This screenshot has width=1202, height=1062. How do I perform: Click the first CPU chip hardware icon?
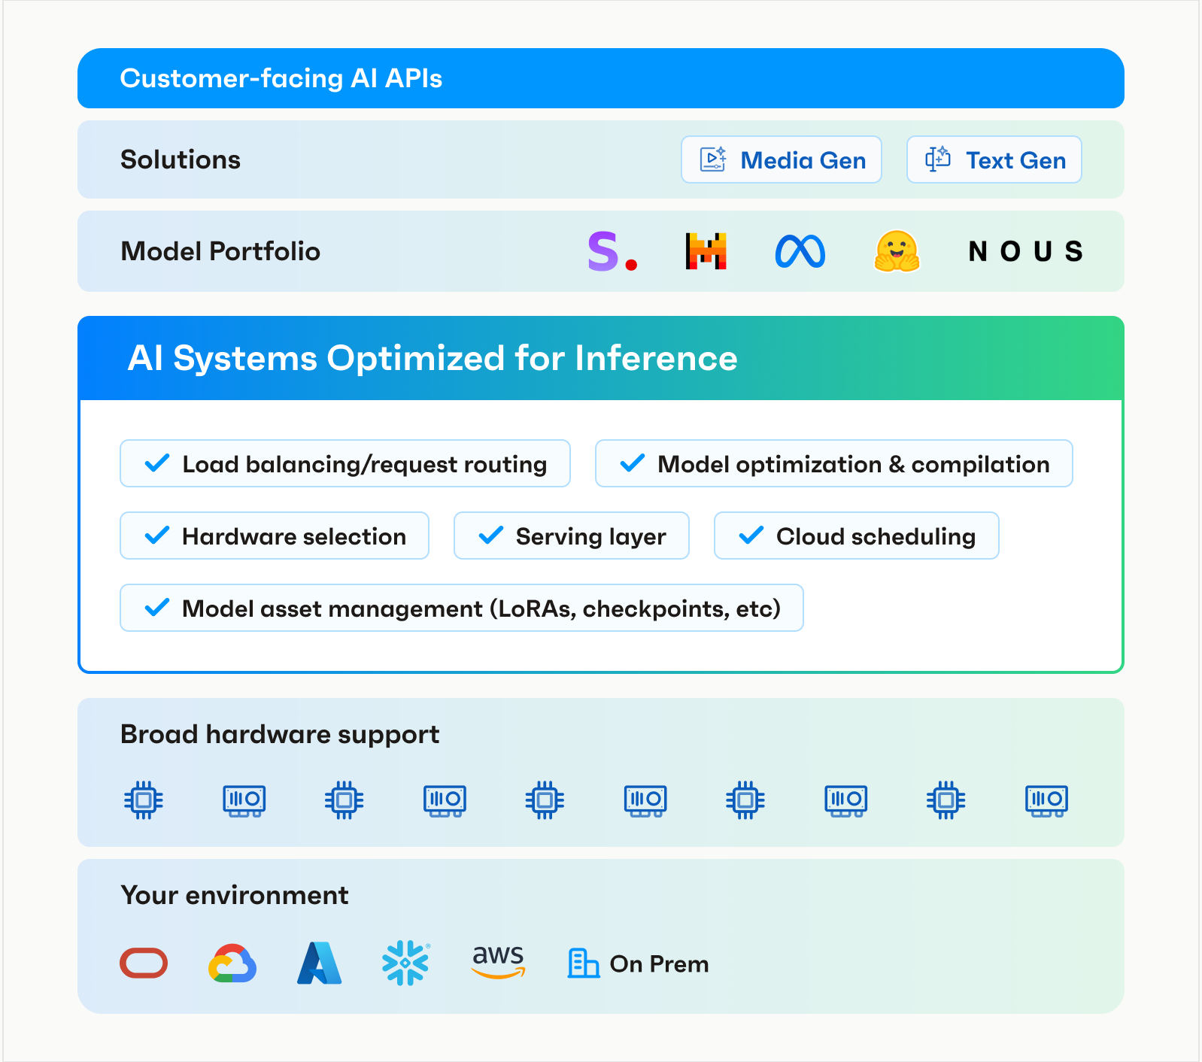pos(144,800)
